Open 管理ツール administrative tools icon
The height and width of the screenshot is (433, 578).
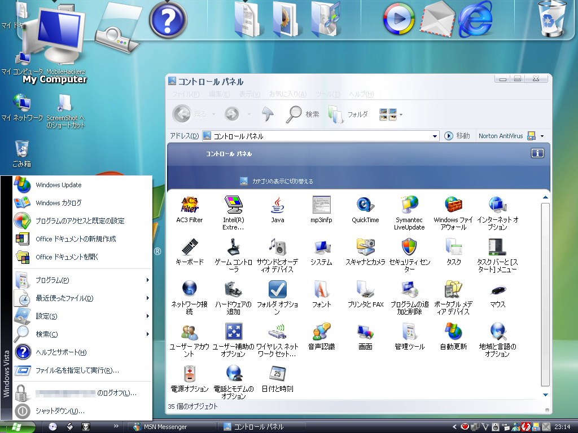tap(409, 332)
